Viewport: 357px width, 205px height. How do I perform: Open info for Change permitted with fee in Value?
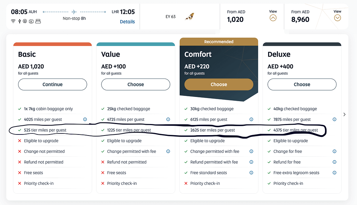coord(168,151)
